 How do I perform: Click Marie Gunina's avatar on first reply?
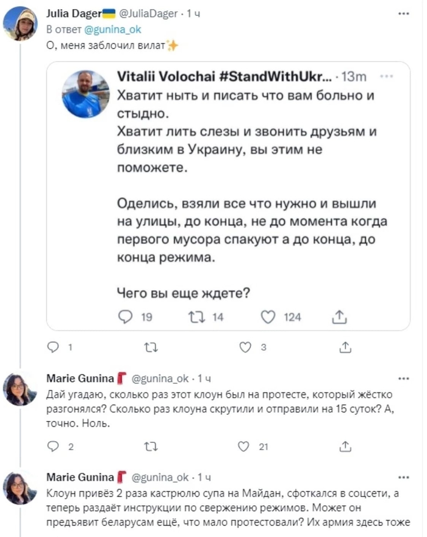click(x=20, y=389)
